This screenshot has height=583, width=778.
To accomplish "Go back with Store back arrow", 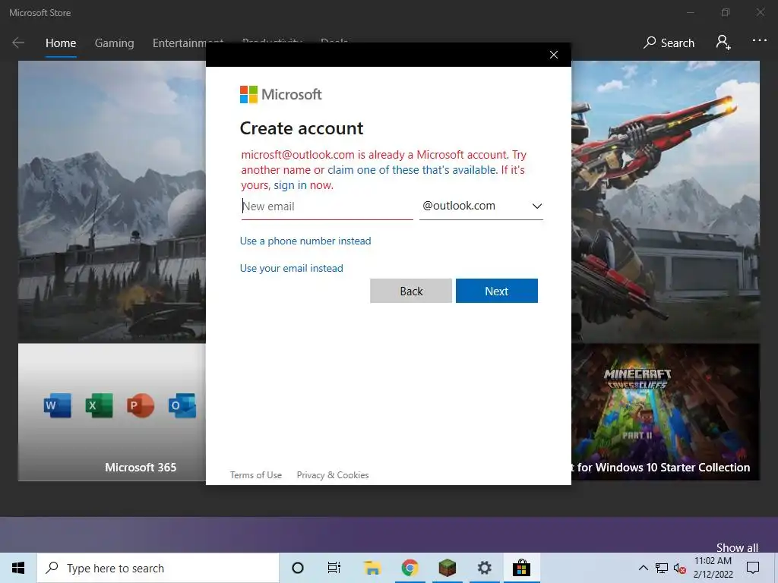I will 18,43.
